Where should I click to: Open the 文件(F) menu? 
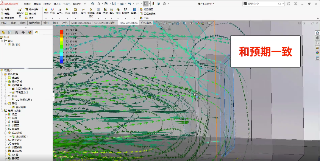coord(27,4)
